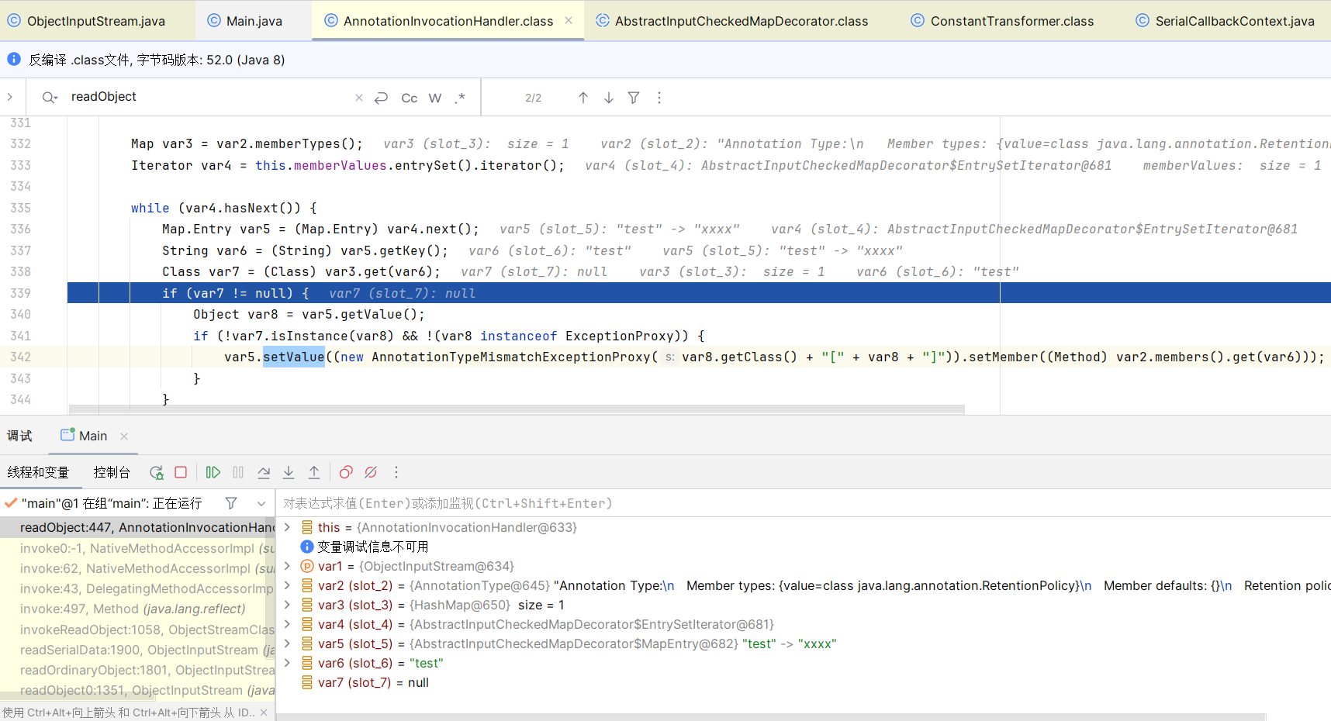The image size is (1331, 721).
Task: Open SerialCallbackContext.java tab
Action: 1226,21
